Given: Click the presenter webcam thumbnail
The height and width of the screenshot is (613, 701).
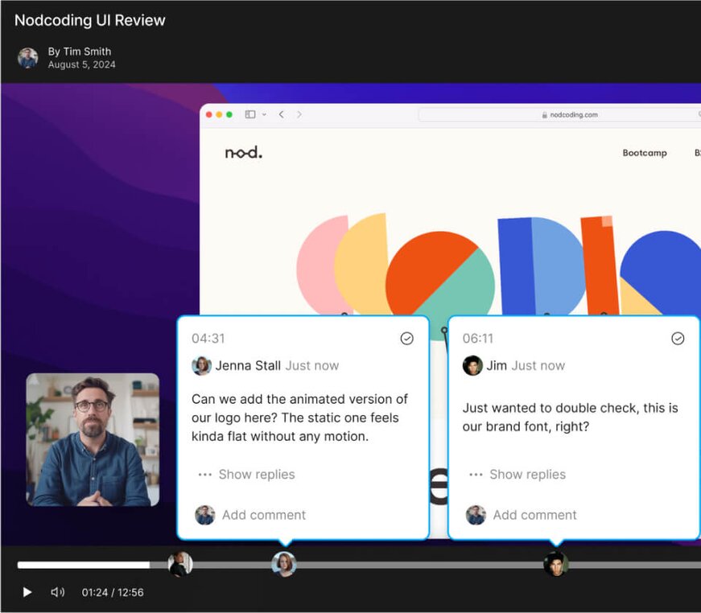Looking at the screenshot, I should point(93,439).
